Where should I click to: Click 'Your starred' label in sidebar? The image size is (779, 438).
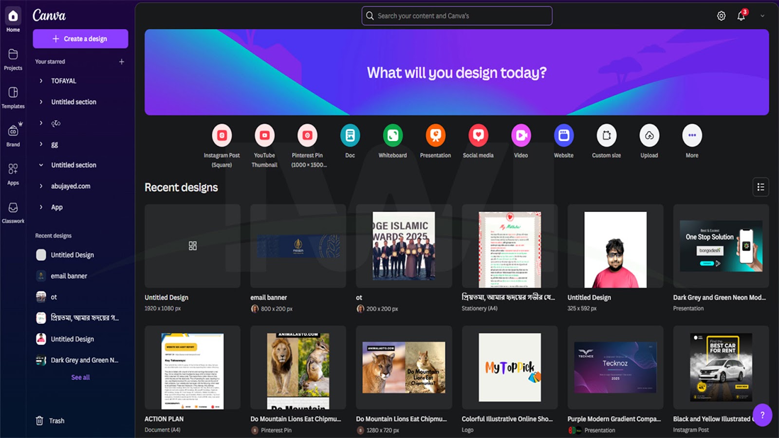[x=50, y=62]
